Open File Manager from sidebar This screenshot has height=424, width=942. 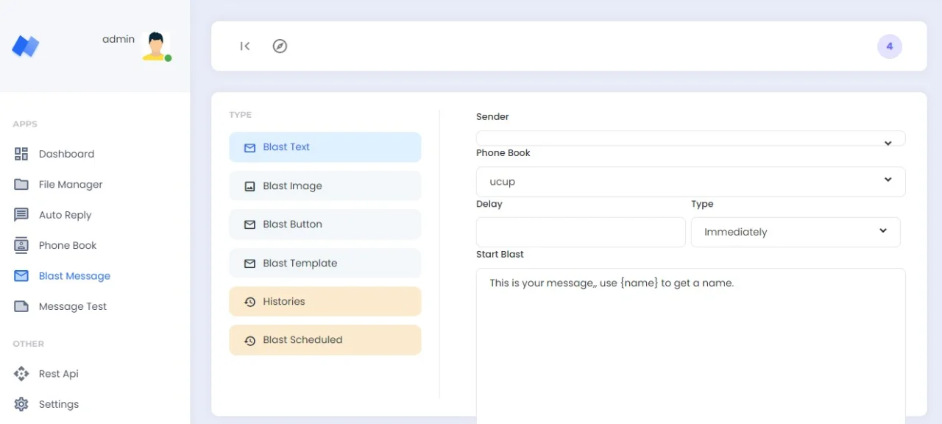[x=71, y=185]
